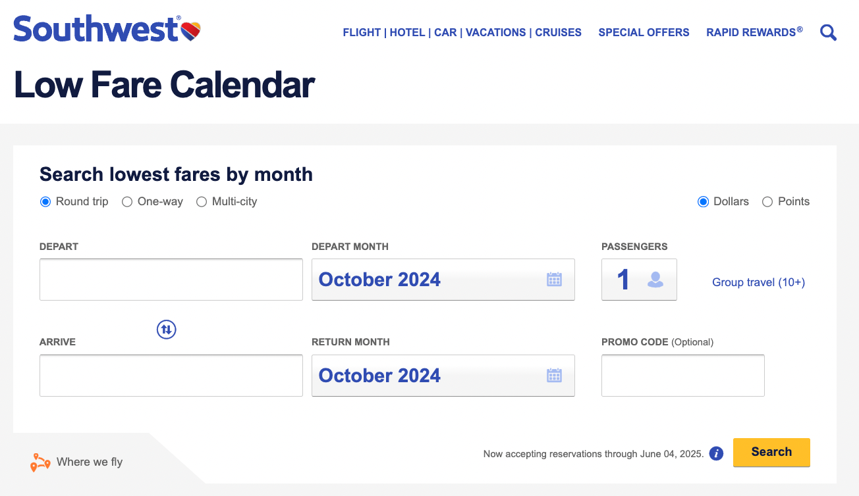
Task: Choose the Multi-city option
Action: point(202,202)
